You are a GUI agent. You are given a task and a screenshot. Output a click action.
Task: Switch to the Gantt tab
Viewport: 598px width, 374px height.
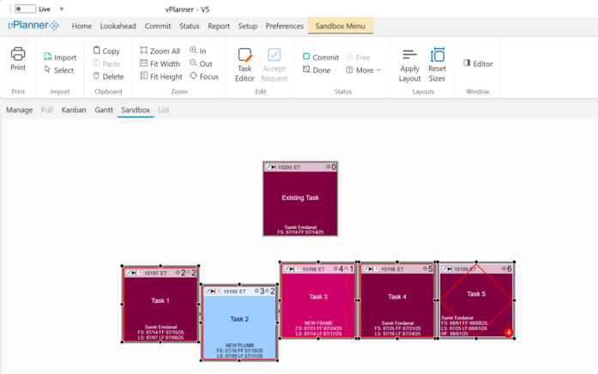click(104, 110)
